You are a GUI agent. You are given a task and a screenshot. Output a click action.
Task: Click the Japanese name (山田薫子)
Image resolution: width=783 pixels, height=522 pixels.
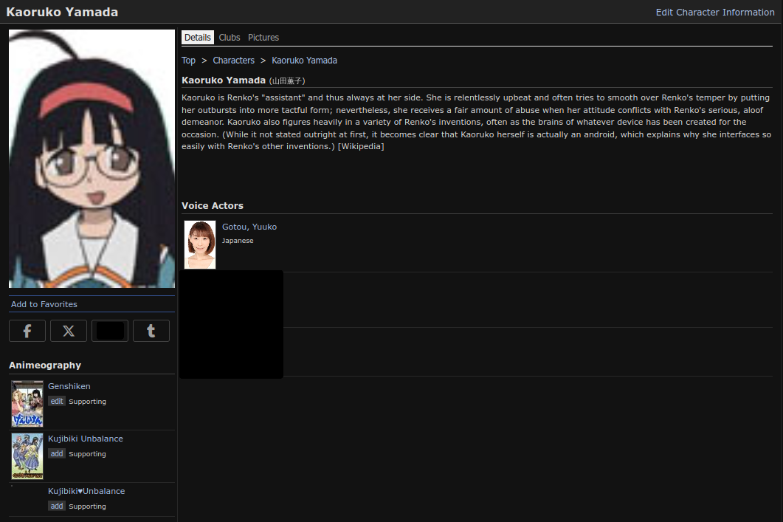287,81
